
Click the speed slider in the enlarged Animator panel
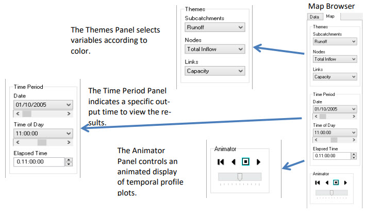(240, 177)
